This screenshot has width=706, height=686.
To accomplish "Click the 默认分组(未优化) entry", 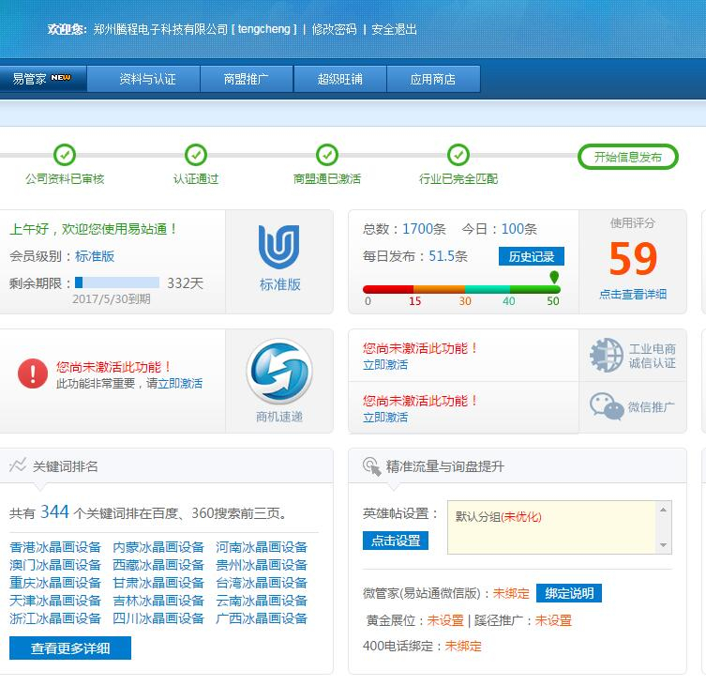I will click(499, 516).
